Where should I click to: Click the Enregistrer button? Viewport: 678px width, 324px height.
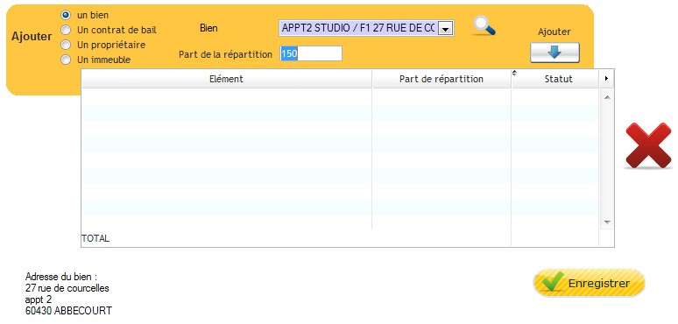(x=589, y=284)
